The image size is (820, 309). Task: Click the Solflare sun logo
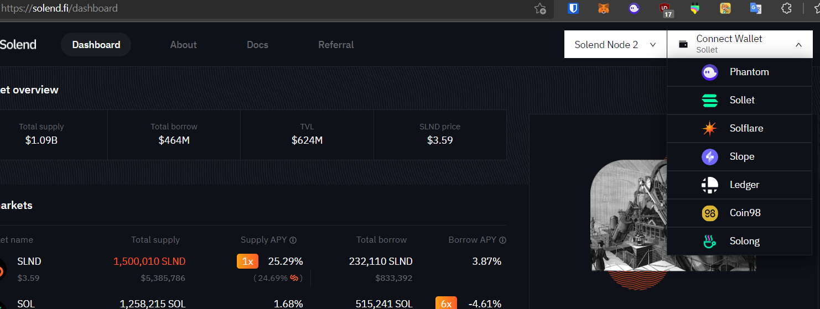click(710, 128)
